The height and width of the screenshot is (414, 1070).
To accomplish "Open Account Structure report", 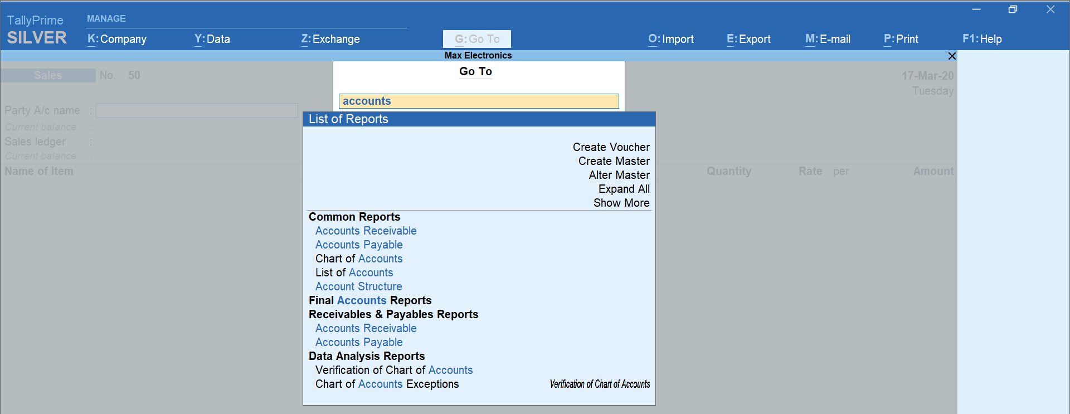I will click(359, 286).
